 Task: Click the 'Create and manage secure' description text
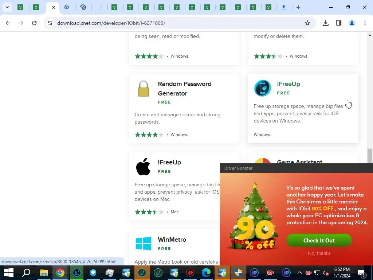pyautogui.click(x=177, y=118)
